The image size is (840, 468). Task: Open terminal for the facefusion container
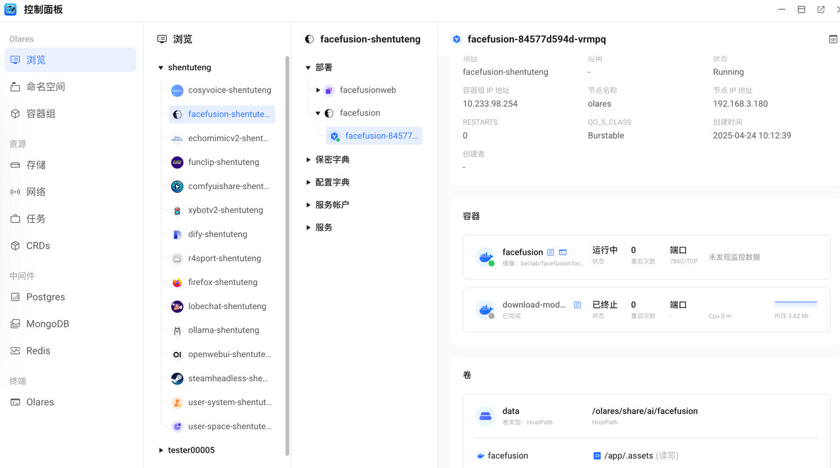(x=563, y=252)
